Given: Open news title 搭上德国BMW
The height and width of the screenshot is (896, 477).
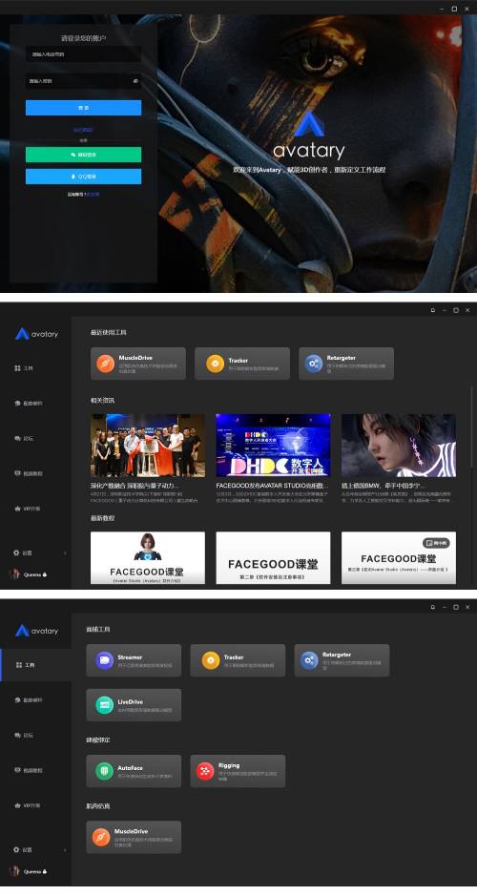Looking at the screenshot, I should tap(383, 486).
